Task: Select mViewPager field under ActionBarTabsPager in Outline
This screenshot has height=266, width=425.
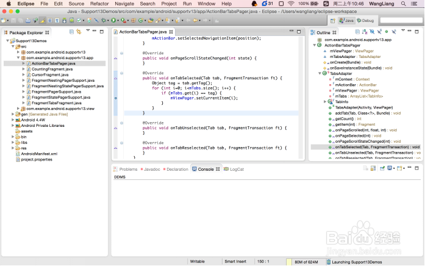Action: coord(352,51)
